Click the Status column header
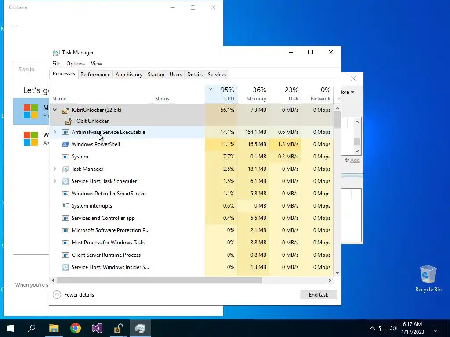Viewport: 450px width, 337px height. [x=178, y=94]
